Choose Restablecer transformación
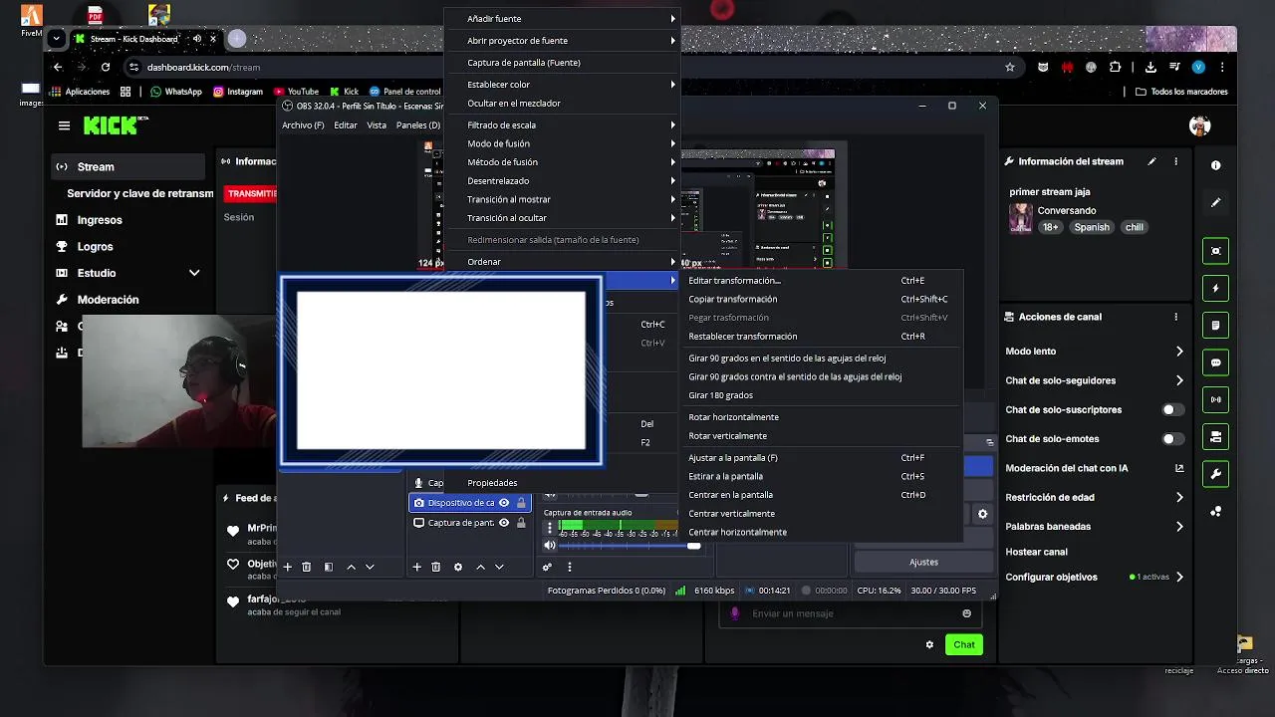The width and height of the screenshot is (1275, 717). [x=821, y=337]
